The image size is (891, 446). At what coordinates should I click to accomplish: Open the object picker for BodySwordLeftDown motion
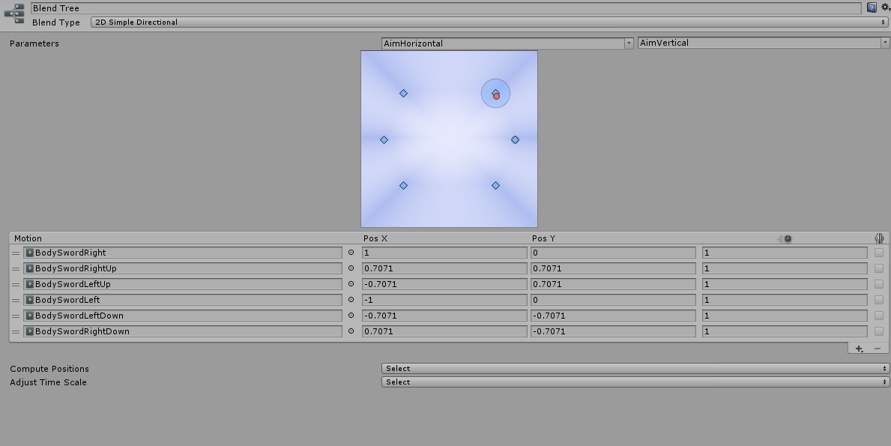[350, 316]
